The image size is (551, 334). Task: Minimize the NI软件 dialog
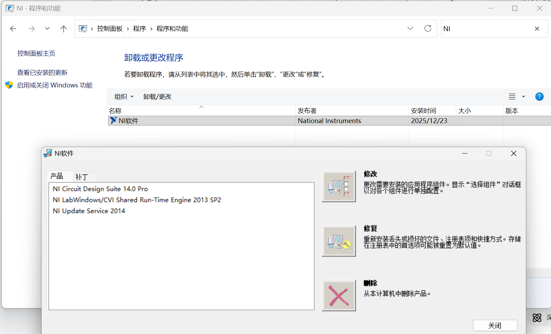465,153
